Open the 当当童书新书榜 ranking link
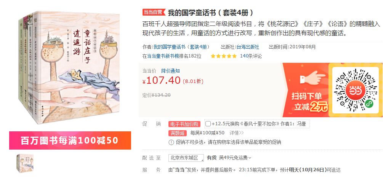383x177 pixels. pos(163,56)
